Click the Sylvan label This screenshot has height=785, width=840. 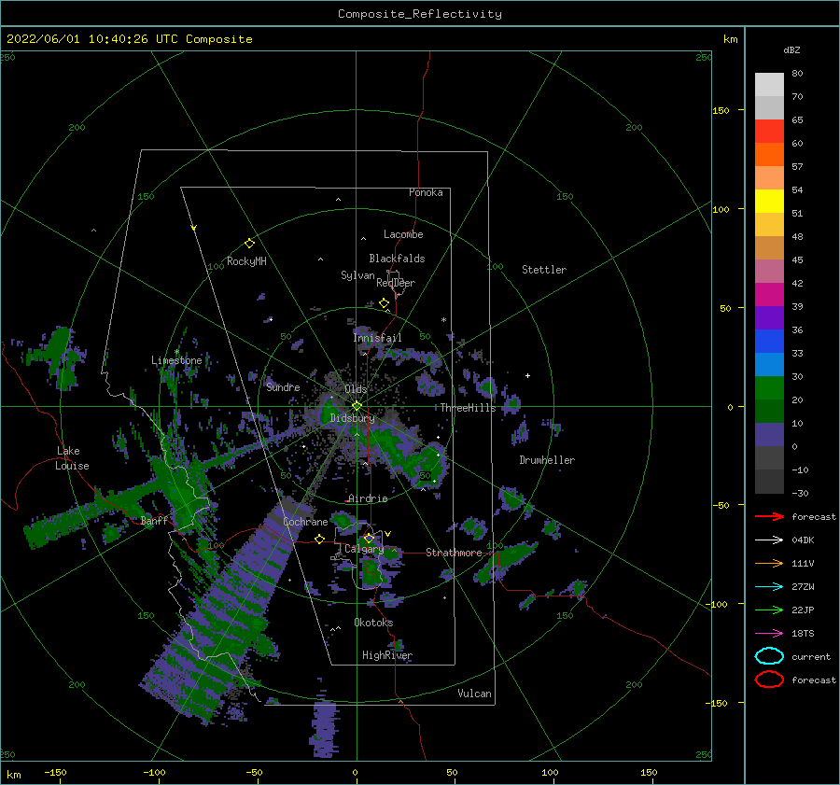(x=357, y=275)
